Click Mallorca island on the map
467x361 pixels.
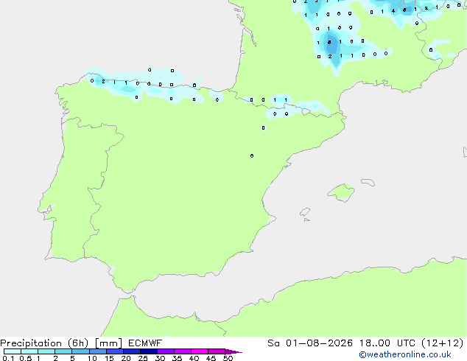coord(341,192)
